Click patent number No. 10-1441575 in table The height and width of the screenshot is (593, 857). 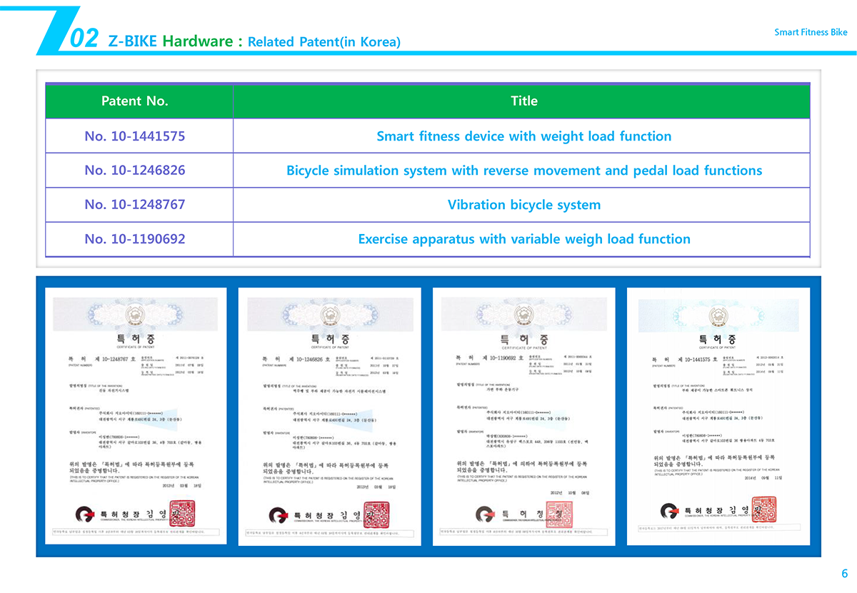coord(135,136)
